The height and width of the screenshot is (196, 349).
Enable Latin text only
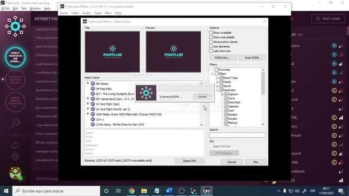click(x=211, y=51)
